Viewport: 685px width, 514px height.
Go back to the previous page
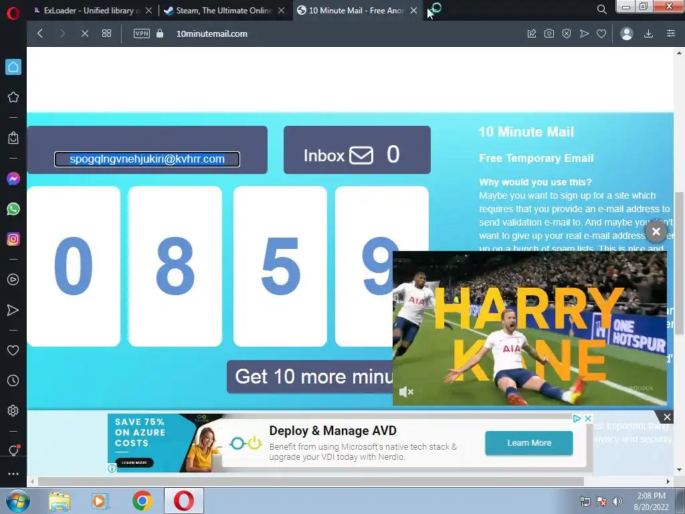coord(40,33)
